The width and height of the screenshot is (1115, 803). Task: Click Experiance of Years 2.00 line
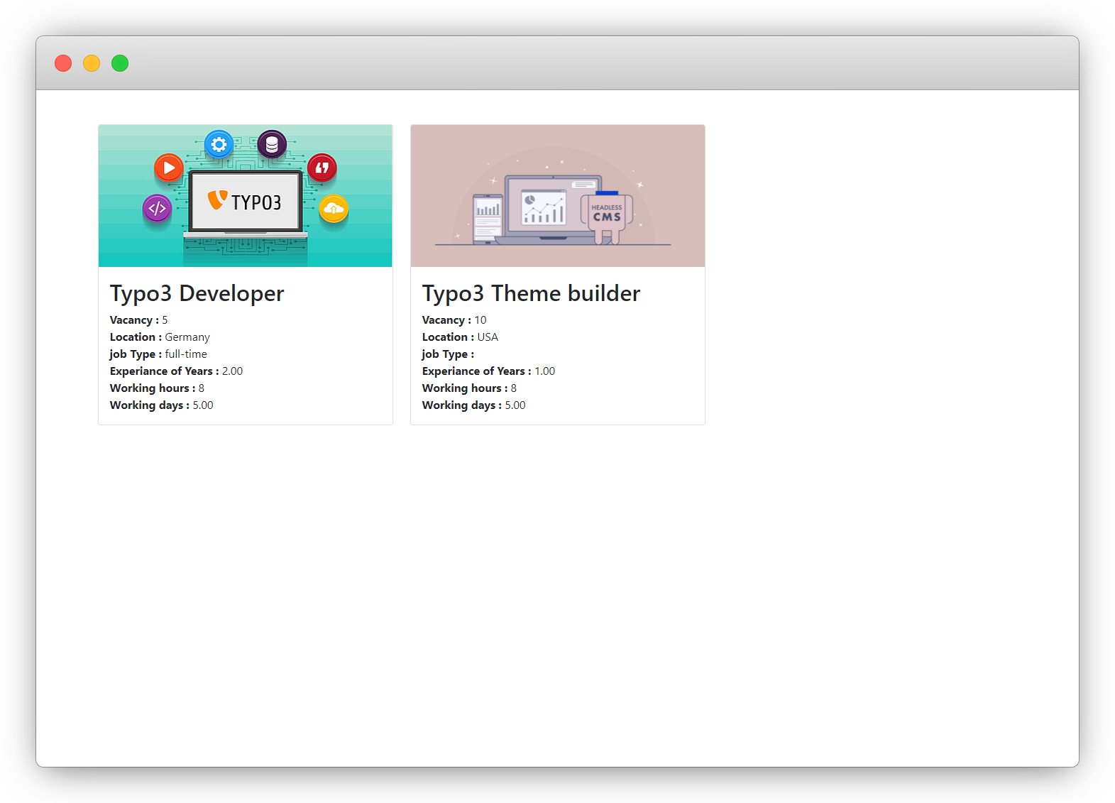click(x=176, y=371)
